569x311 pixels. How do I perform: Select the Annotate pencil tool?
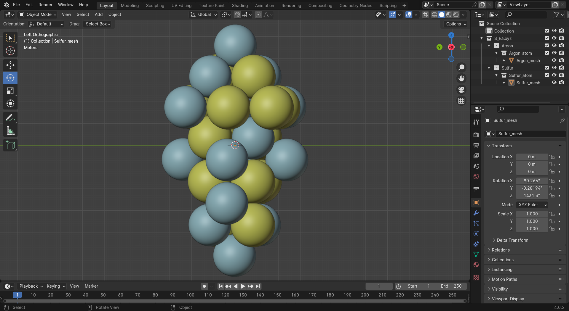pos(10,118)
